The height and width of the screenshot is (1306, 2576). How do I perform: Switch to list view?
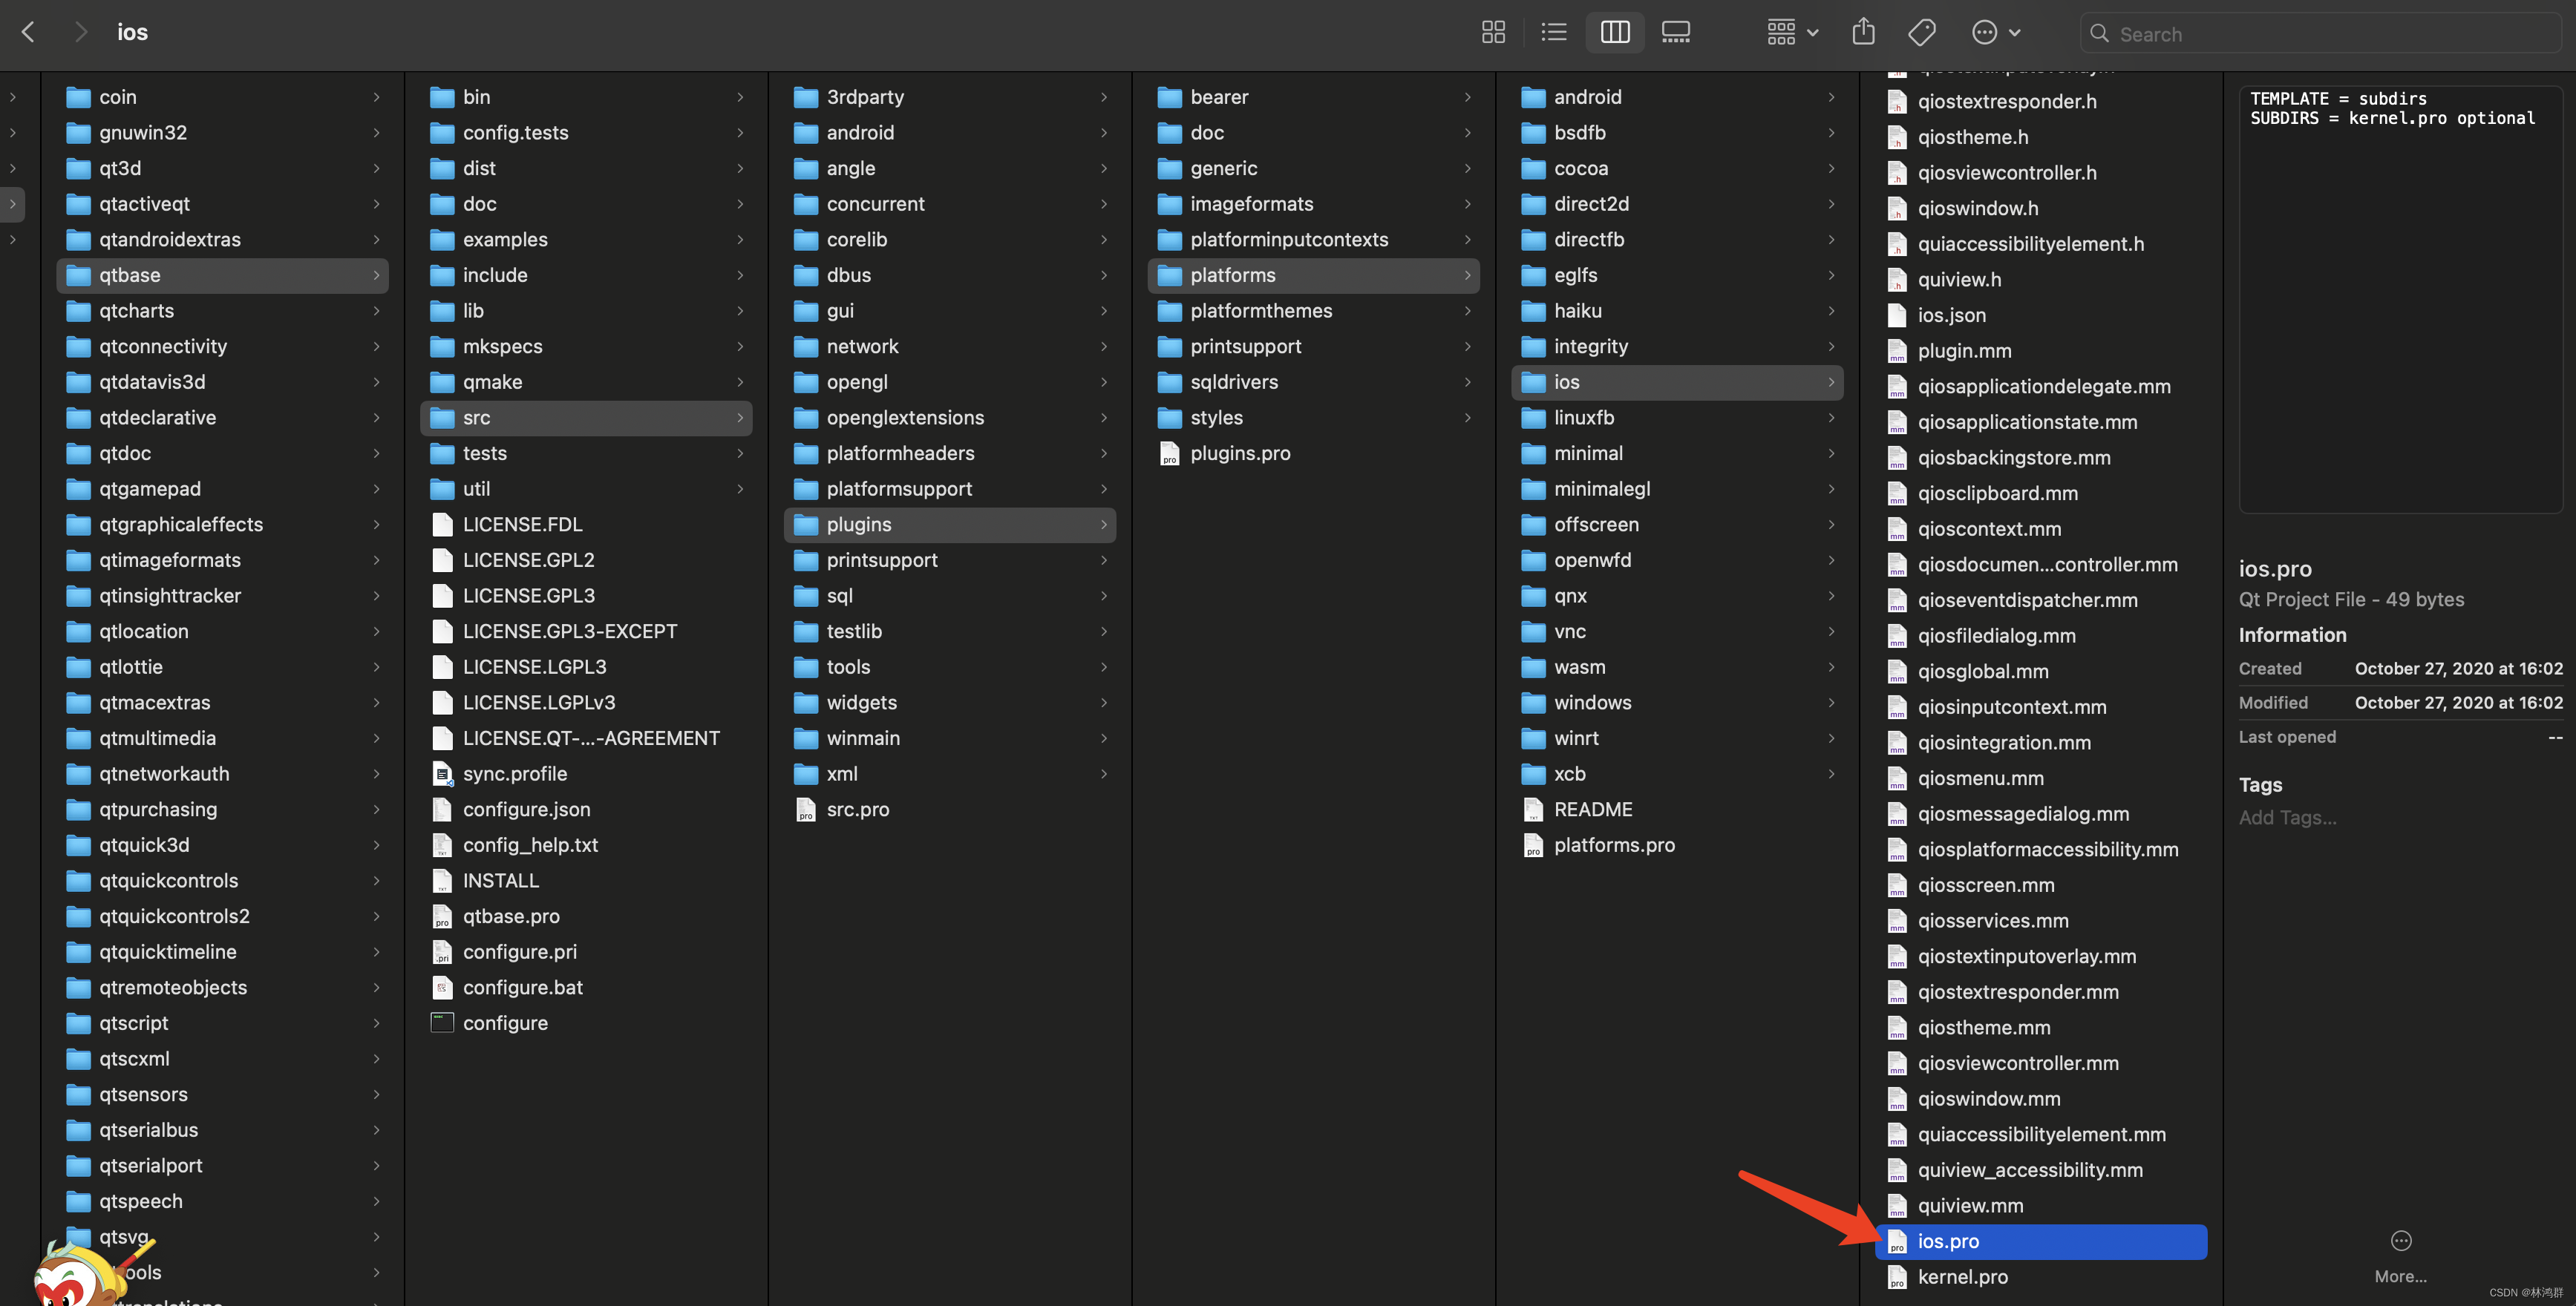(1554, 33)
